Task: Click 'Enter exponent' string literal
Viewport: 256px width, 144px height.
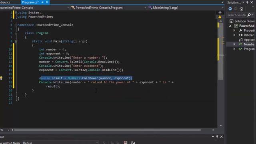Action: (x=86, y=66)
